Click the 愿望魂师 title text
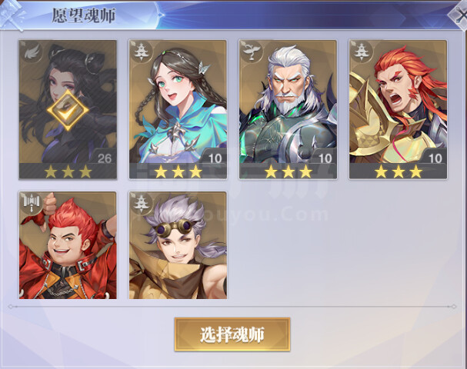Screen dimensions: 467x369 click(x=84, y=15)
